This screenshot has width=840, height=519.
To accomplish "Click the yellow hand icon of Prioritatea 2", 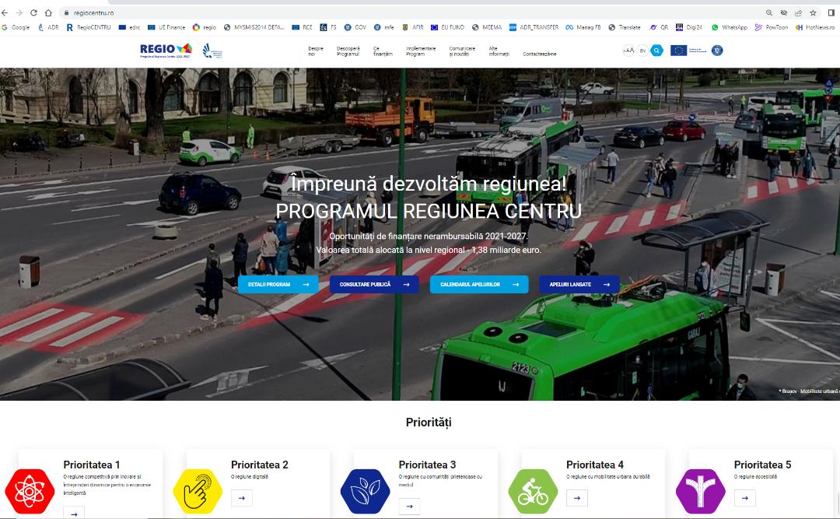I will (198, 492).
